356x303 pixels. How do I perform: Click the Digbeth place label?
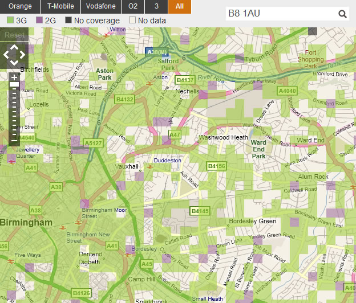[x=89, y=262]
